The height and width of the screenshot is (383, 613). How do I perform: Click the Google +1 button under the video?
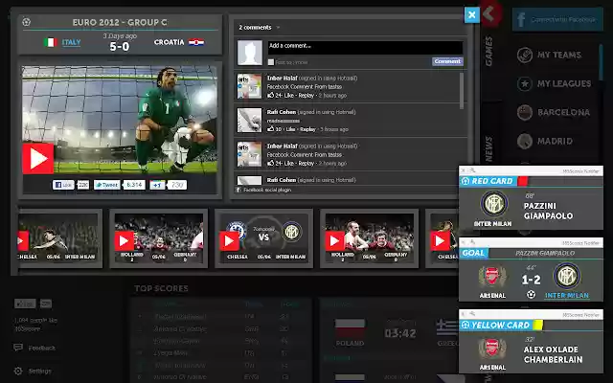pos(157,185)
